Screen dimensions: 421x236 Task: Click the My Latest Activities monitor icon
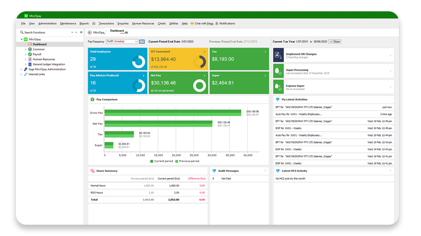277,100
